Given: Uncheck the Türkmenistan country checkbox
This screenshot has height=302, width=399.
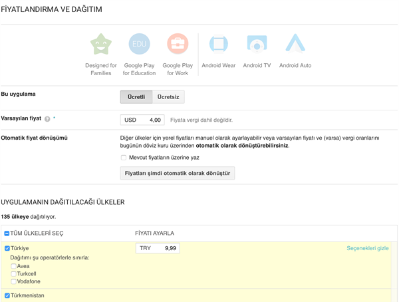Looking at the screenshot, I should coord(7,295).
